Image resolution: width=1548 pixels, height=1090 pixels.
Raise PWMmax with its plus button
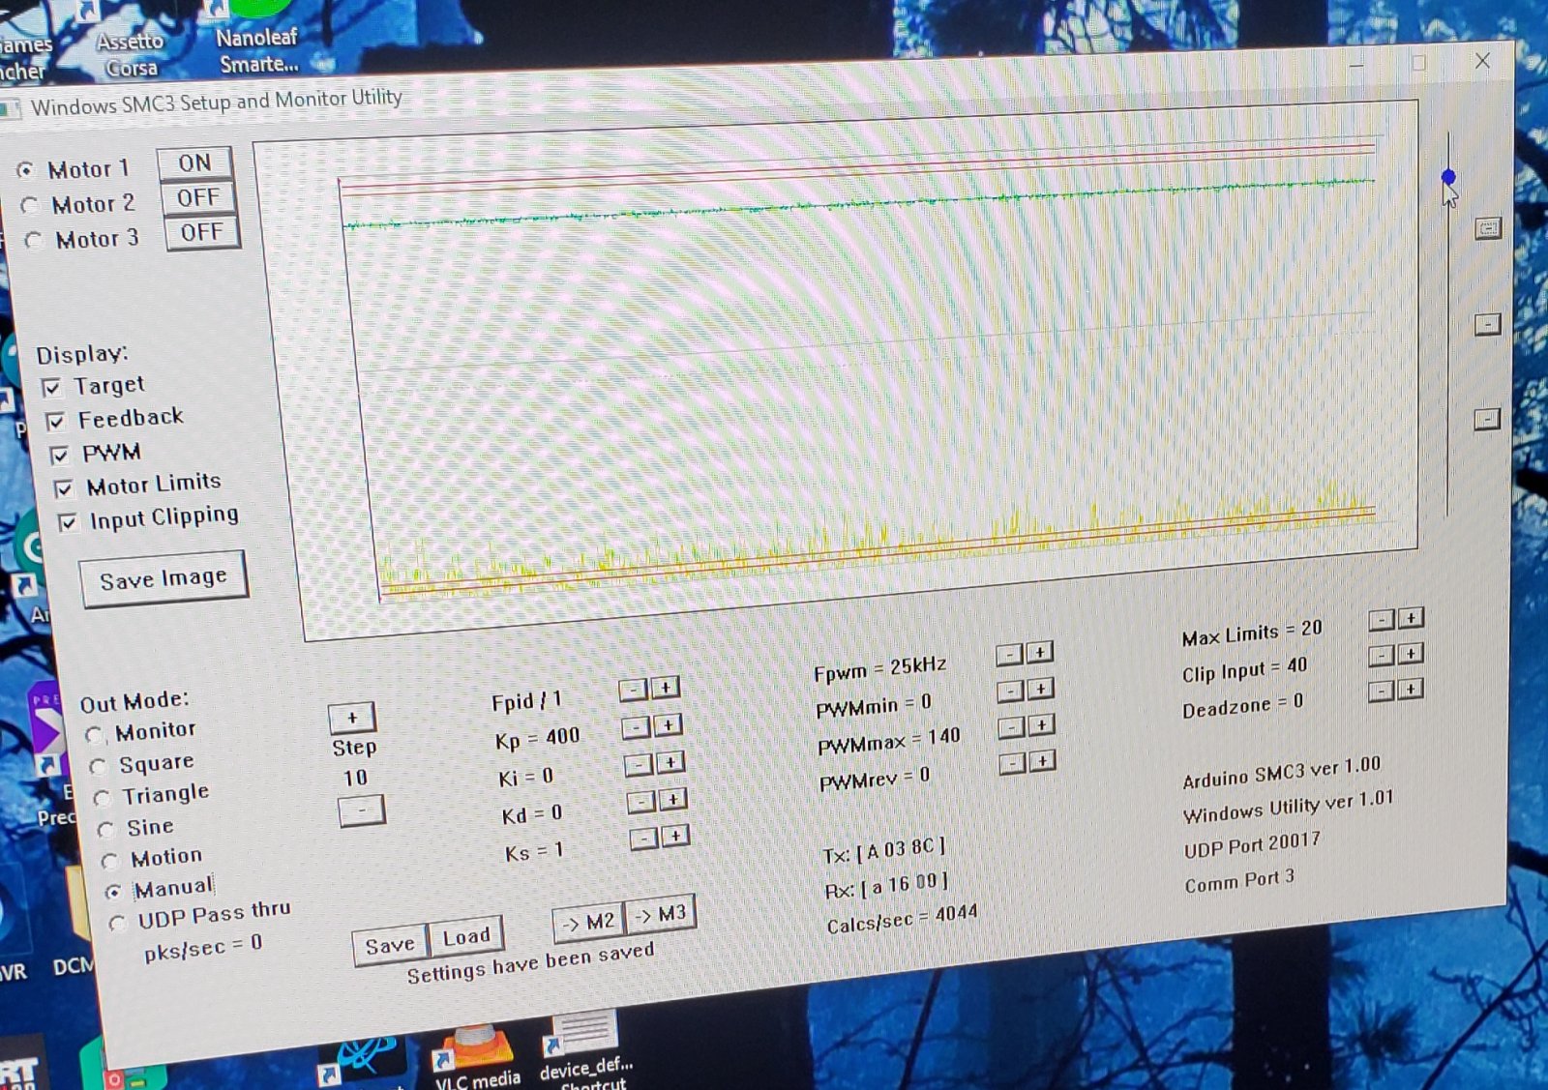point(1042,724)
